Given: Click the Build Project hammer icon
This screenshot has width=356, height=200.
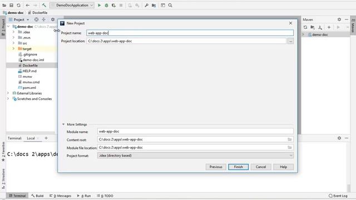Looking at the screenshot, I should click(x=44, y=5).
